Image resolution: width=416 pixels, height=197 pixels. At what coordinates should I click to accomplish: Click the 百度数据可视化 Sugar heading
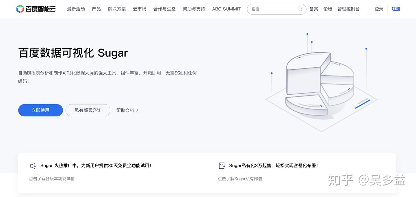73,53
